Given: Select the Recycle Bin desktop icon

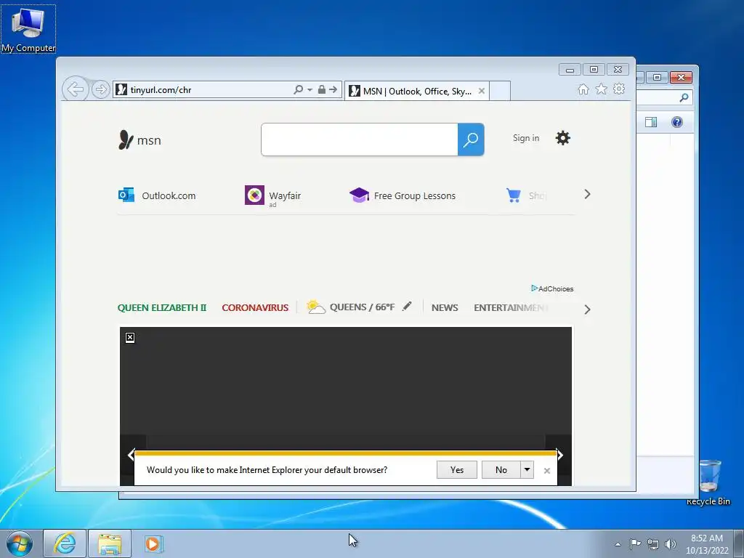Looking at the screenshot, I should click(x=709, y=482).
